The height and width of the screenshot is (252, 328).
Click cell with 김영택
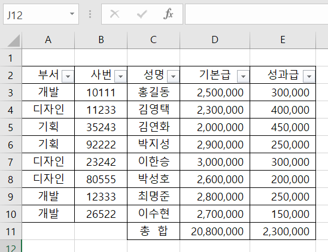click(154, 110)
